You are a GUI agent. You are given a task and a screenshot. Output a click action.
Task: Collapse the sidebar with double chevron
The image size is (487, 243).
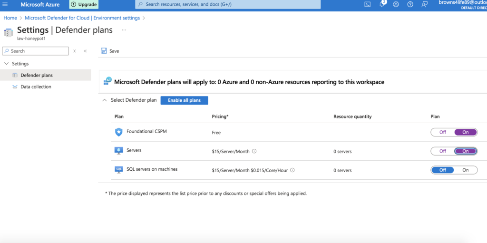85,51
